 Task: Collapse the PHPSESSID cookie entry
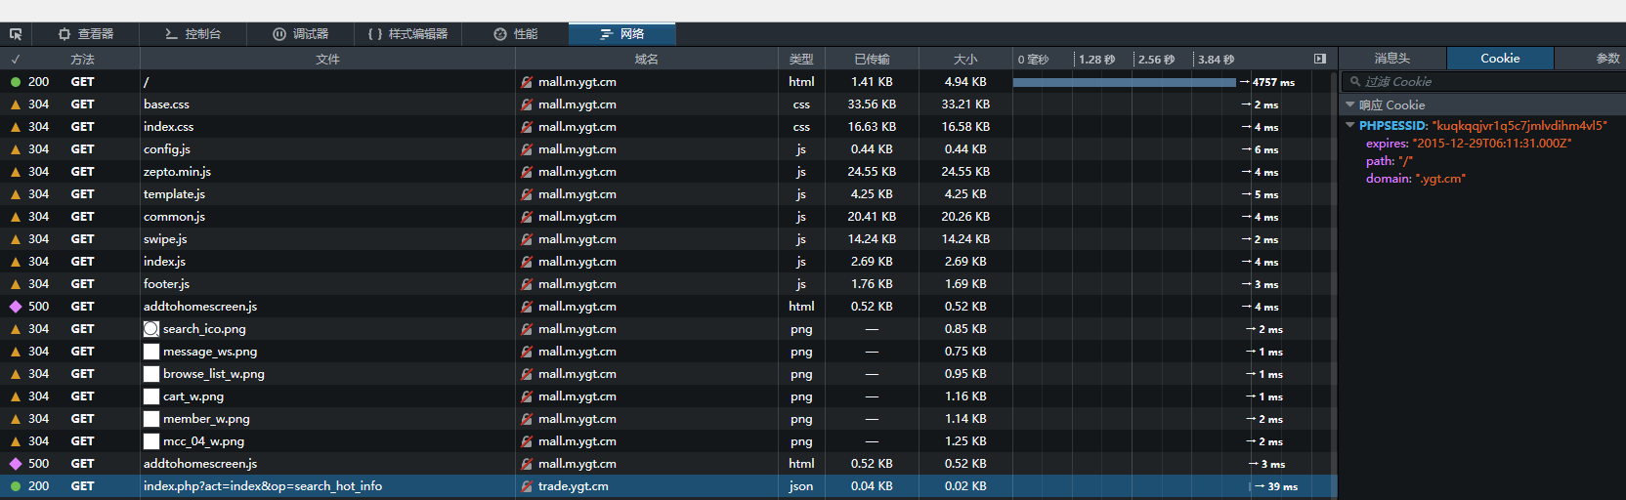[1350, 125]
